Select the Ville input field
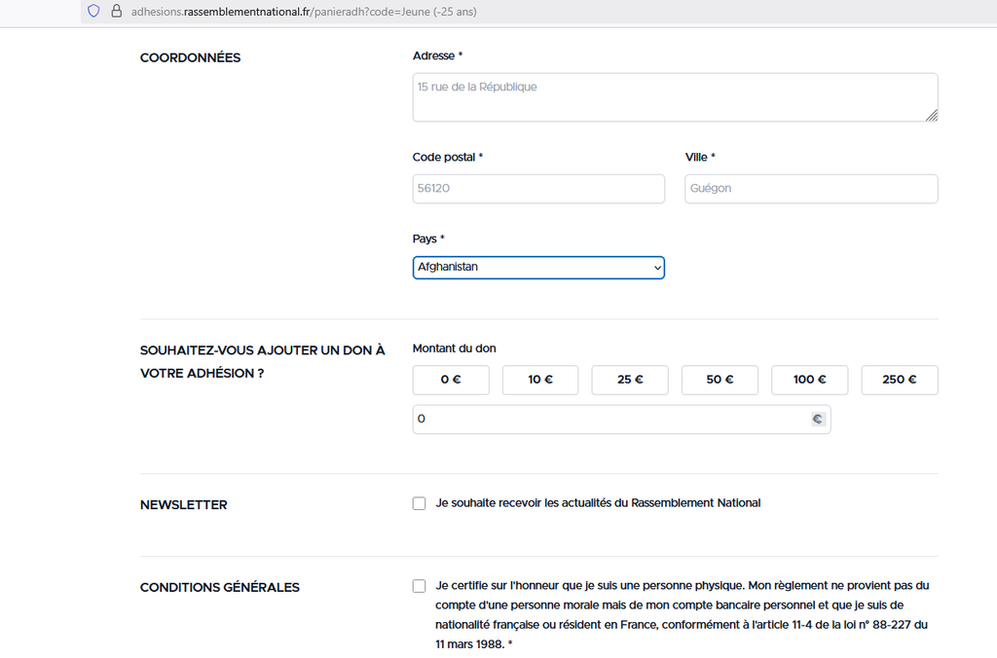The width and height of the screenshot is (997, 658). [x=811, y=189]
